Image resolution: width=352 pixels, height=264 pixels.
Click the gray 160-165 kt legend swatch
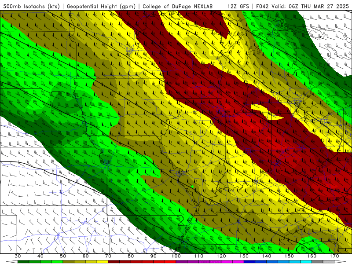coord(317,262)
